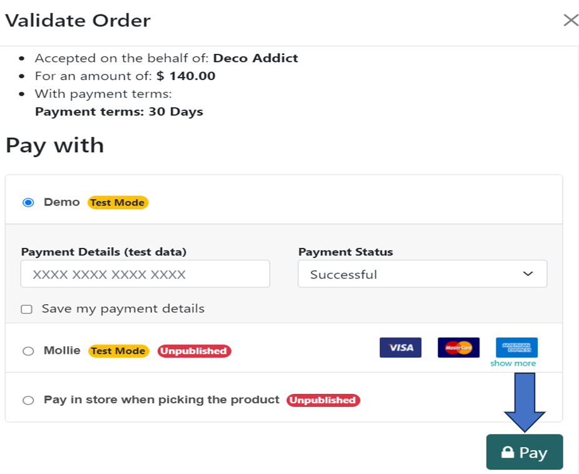
Task: Click the Mollie provider label
Action: point(62,351)
